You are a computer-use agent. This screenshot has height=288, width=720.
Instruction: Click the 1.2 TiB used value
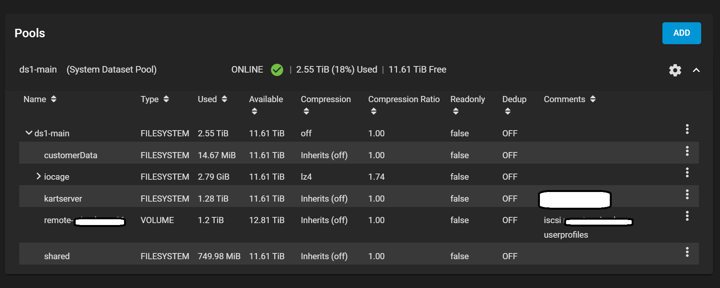pos(211,220)
